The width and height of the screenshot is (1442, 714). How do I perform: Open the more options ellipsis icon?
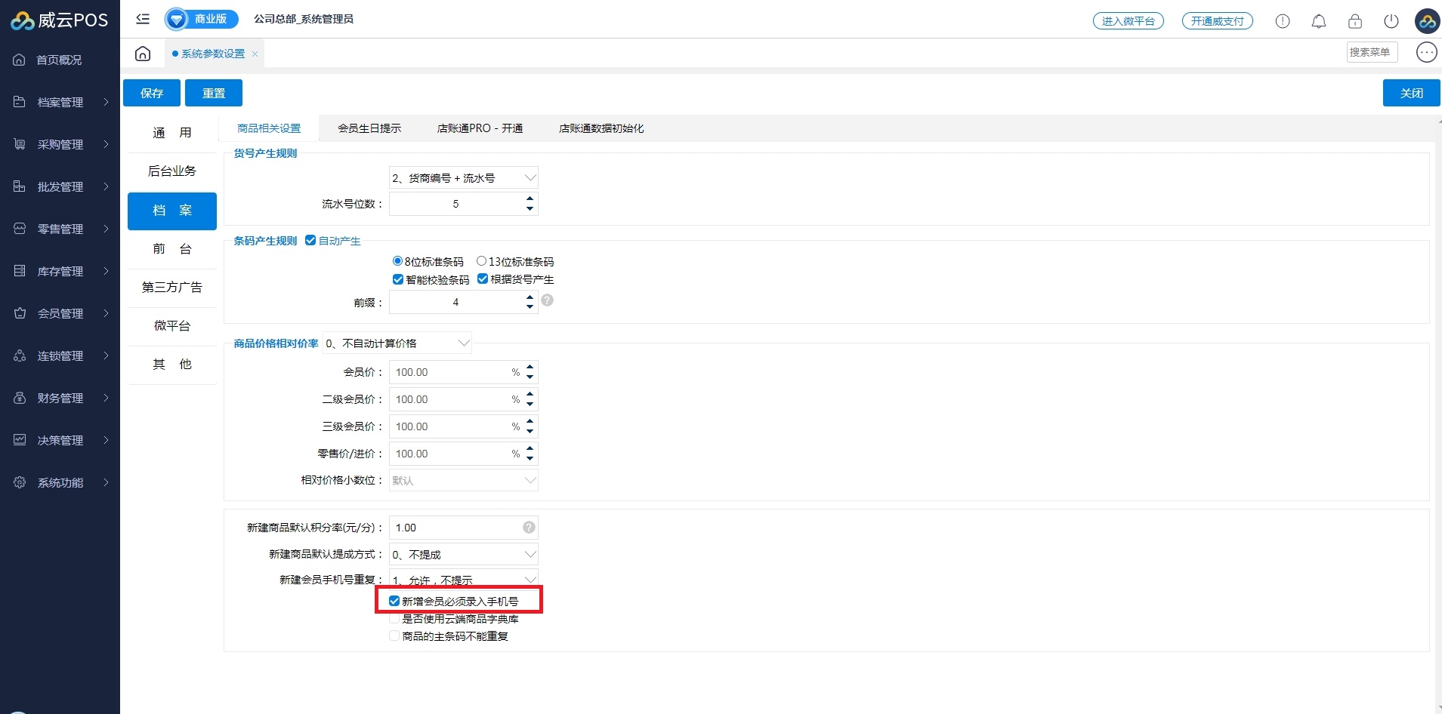coord(1426,52)
